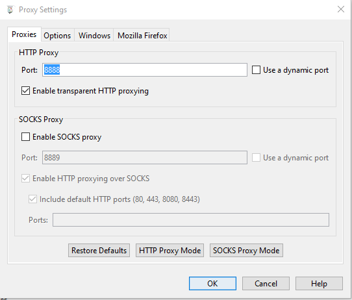This screenshot has width=352, height=300.
Task: Click the HTTP Proxy port field
Action: click(x=145, y=69)
